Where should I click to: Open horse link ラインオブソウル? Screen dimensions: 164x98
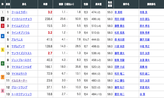20,33
